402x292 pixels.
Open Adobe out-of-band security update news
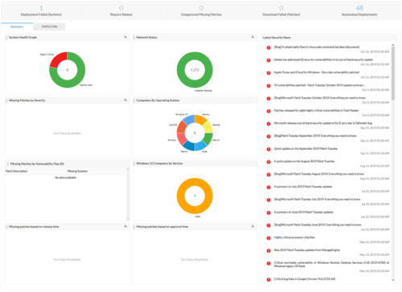[x=323, y=60]
